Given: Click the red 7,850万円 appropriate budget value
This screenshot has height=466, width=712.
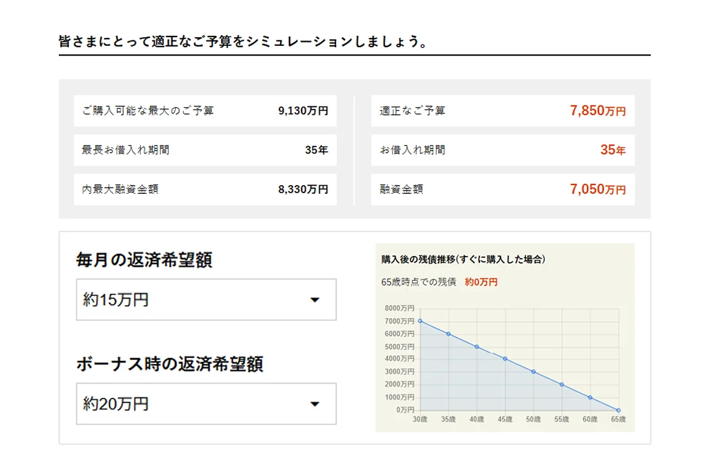Looking at the screenshot, I should pyautogui.click(x=597, y=111).
